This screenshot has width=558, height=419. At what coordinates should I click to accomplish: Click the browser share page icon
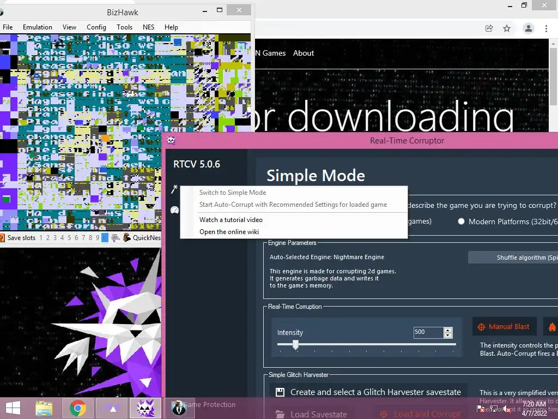pyautogui.click(x=489, y=28)
